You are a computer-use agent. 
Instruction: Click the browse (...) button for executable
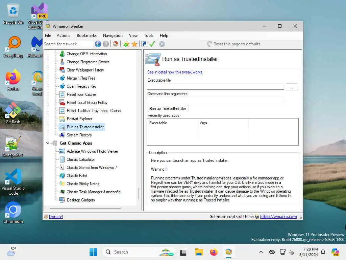click(x=292, y=87)
